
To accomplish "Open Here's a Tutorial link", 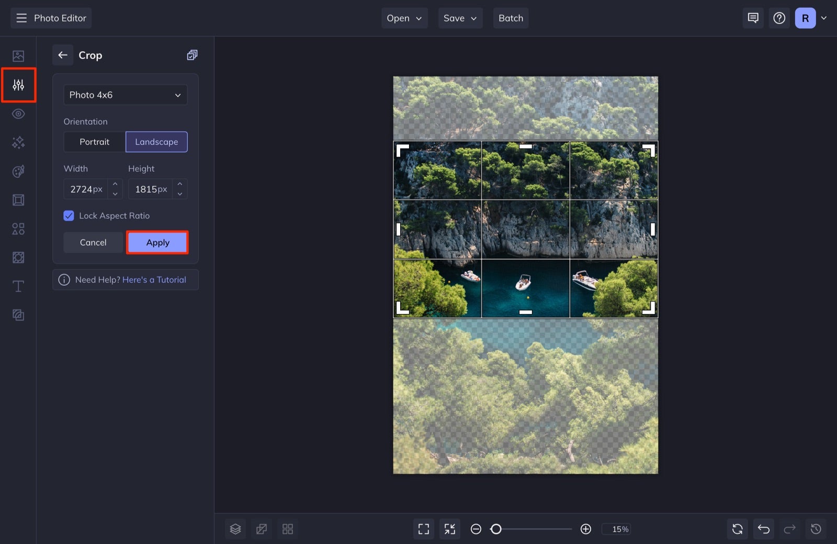I will (x=154, y=280).
